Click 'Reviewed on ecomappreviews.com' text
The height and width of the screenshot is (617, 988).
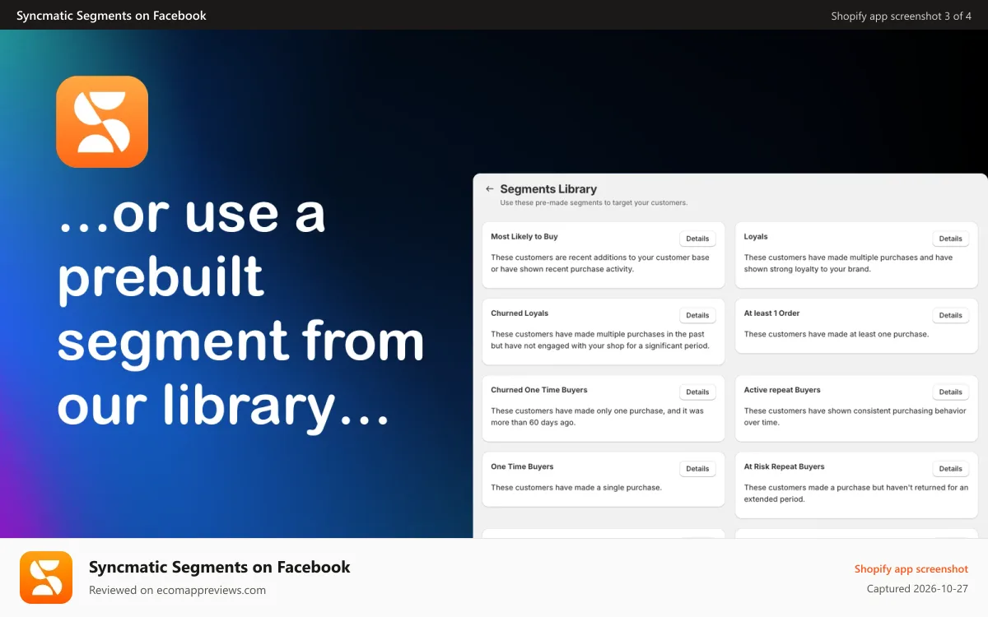(x=177, y=590)
